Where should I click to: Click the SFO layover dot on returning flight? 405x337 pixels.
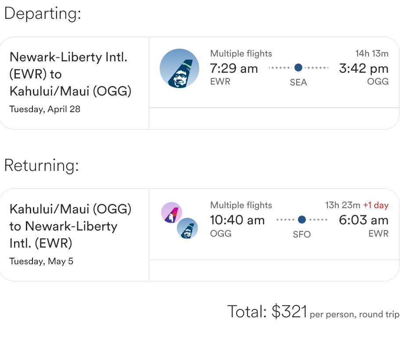tap(302, 220)
